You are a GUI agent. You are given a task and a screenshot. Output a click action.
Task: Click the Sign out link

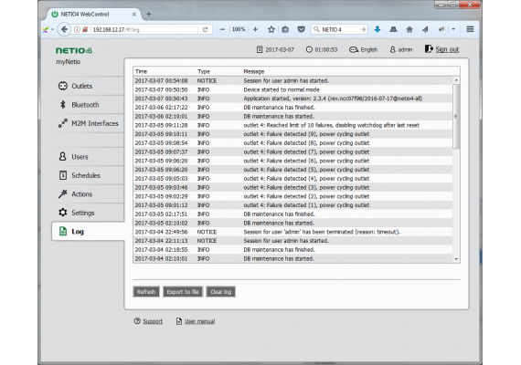447,49
